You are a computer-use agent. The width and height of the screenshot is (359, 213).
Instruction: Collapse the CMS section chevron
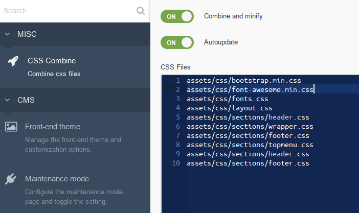click(x=7, y=100)
